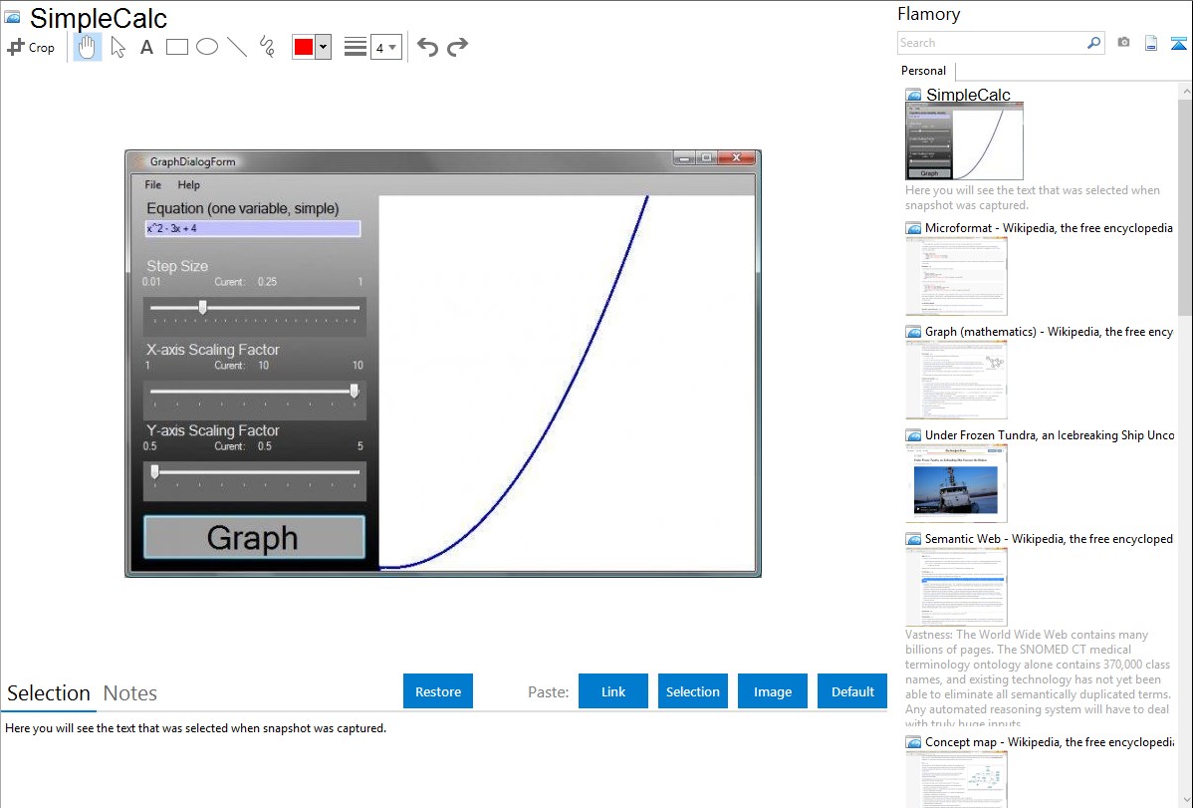Choose the freehand scribble tool
Viewport: 1193px width, 808px height.
click(267, 47)
